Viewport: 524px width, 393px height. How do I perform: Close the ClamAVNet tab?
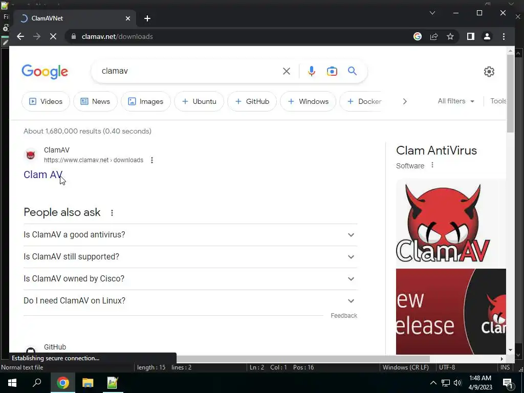coord(127,18)
